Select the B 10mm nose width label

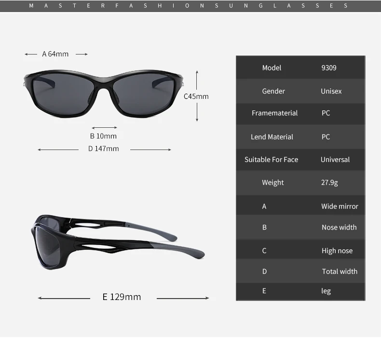point(103,136)
